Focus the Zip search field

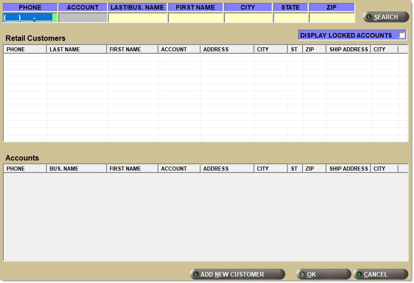[x=332, y=18]
